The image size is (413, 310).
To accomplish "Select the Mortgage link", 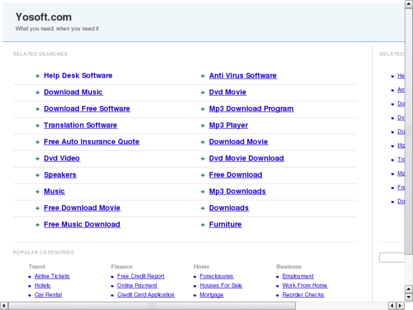I will click(211, 295).
